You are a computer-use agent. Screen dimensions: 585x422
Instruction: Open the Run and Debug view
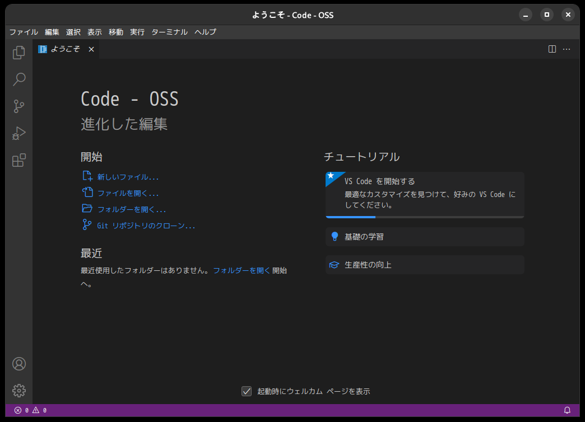[x=18, y=133]
